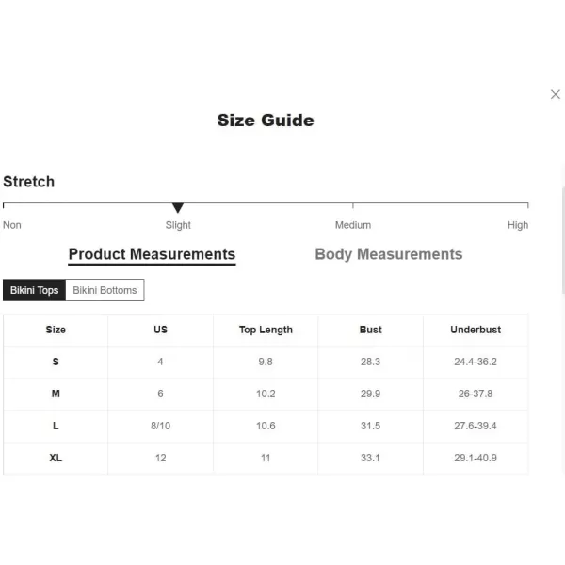Click the Slight stretch label

(x=178, y=225)
